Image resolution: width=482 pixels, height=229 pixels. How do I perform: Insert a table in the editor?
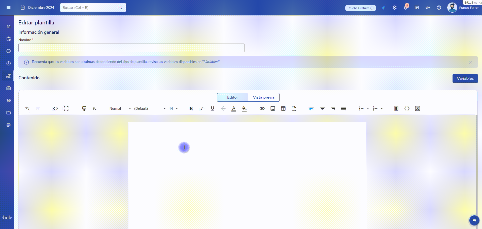pyautogui.click(x=283, y=108)
